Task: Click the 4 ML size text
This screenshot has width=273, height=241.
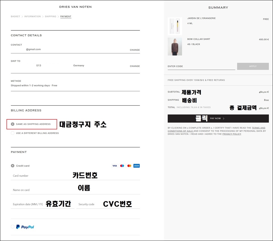Action: pos(190,24)
